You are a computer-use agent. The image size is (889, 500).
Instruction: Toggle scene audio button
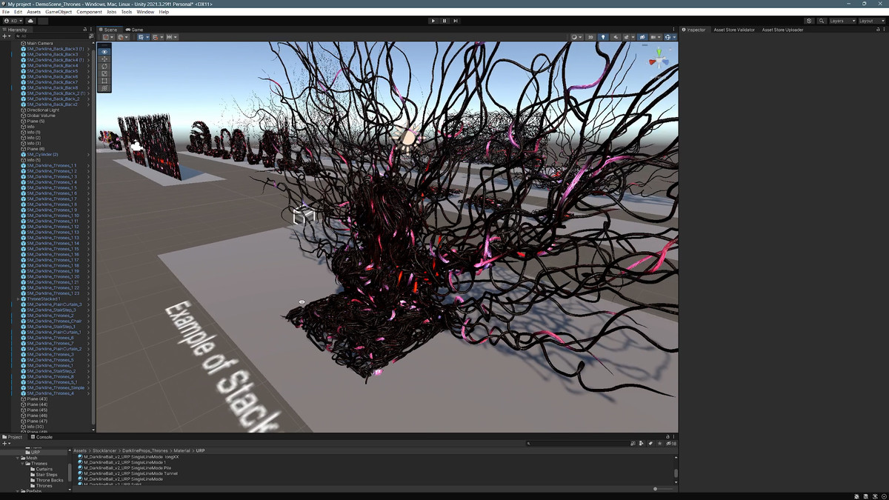tap(614, 37)
